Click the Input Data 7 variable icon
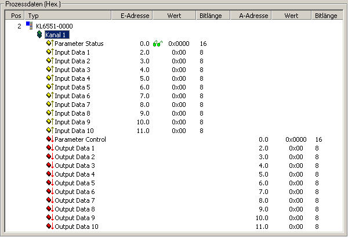The image size is (348, 237). [x=50, y=104]
